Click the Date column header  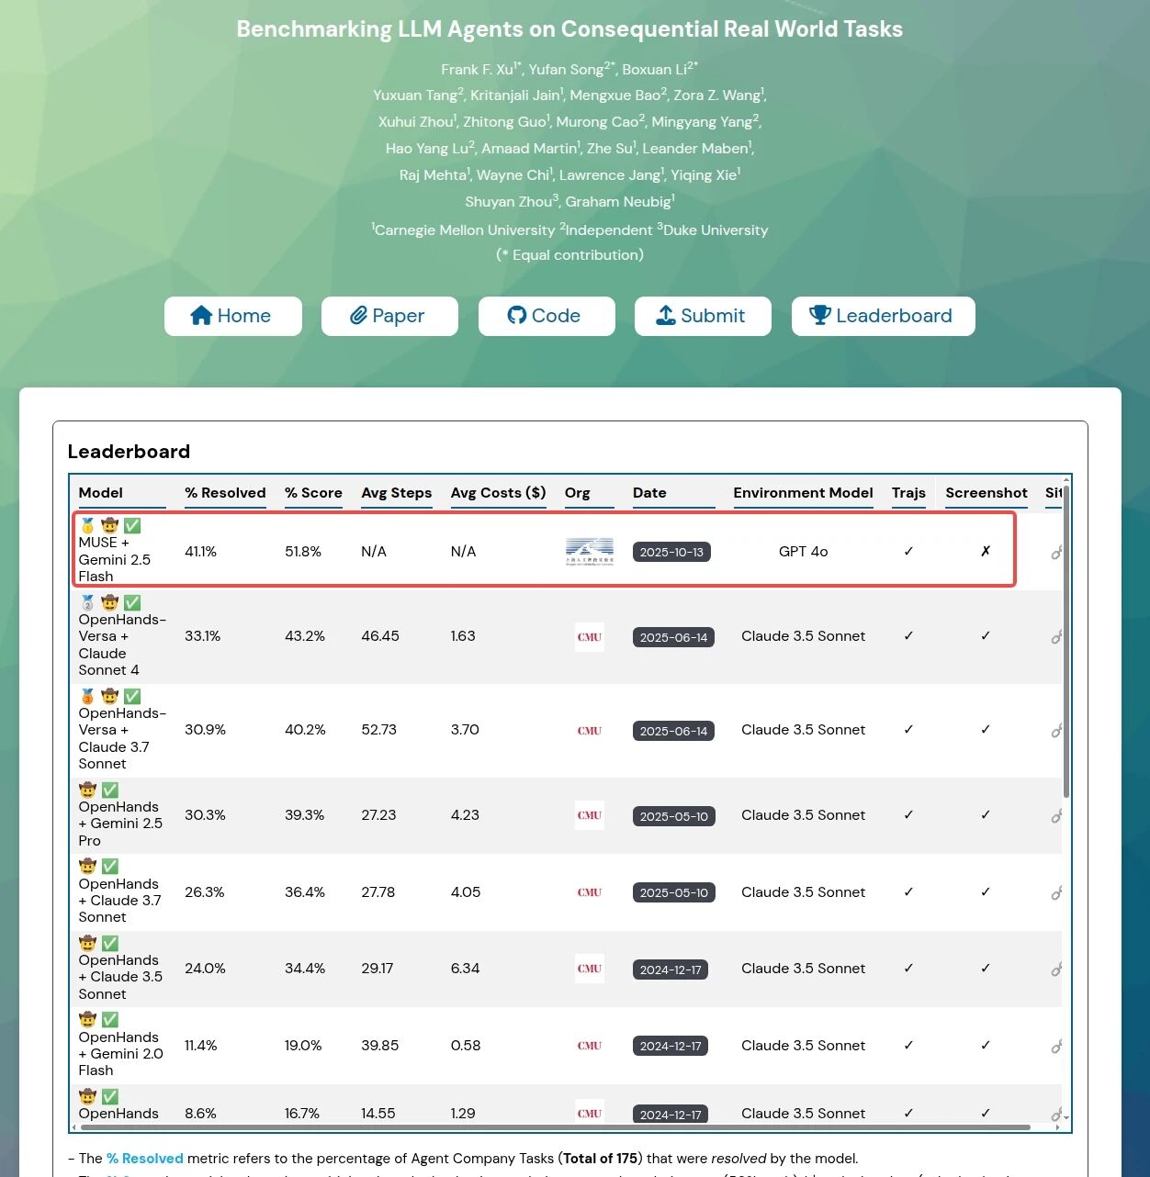[649, 493]
